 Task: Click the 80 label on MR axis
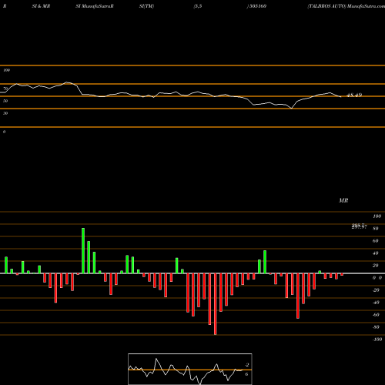376,229
